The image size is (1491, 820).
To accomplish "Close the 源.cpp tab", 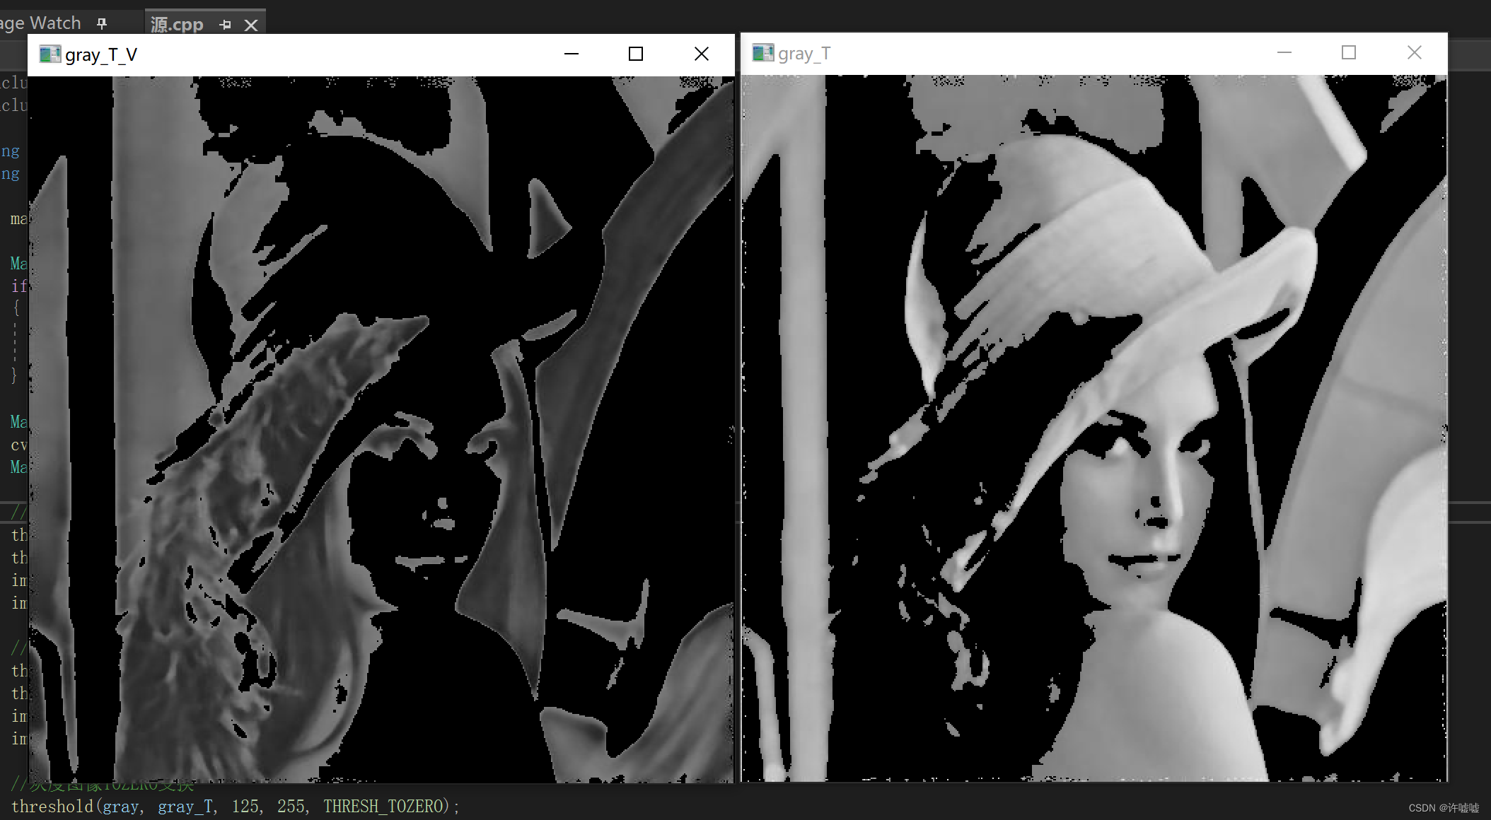I will [x=251, y=25].
